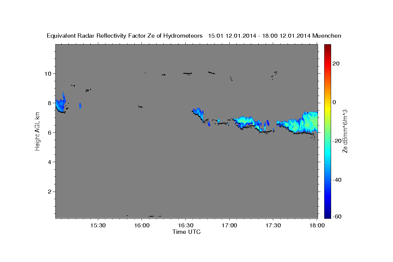Image resolution: width=393 pixels, height=262 pixels.
Task: Click the '16:00' time tick label
Action: (x=141, y=226)
